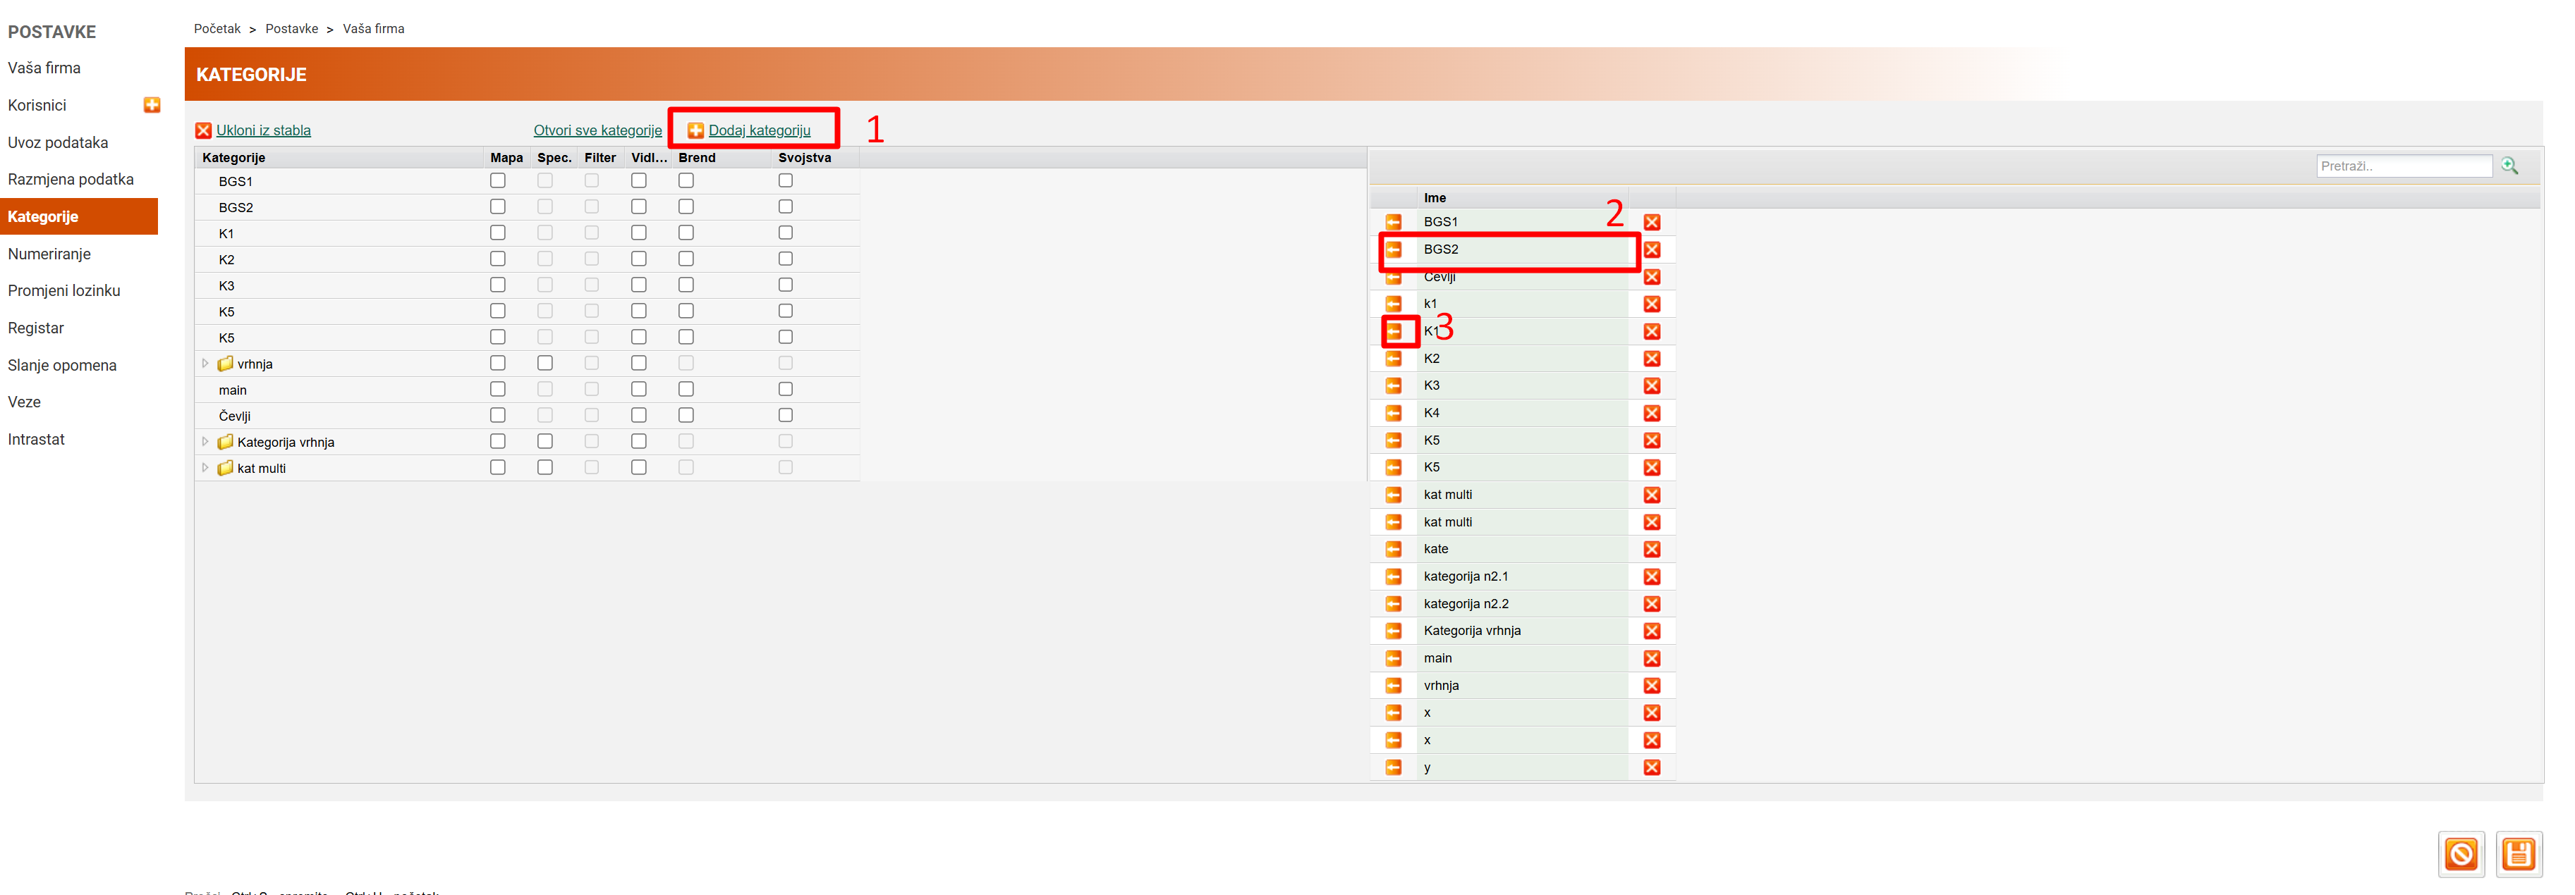This screenshot has width=2575, height=895.
Task: Enable Svojstva checkbox for main row
Action: point(786,390)
